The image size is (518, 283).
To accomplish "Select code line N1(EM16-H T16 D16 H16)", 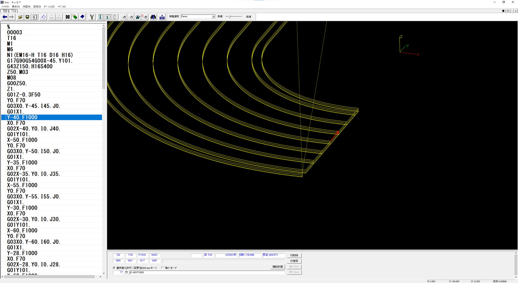I will point(40,55).
